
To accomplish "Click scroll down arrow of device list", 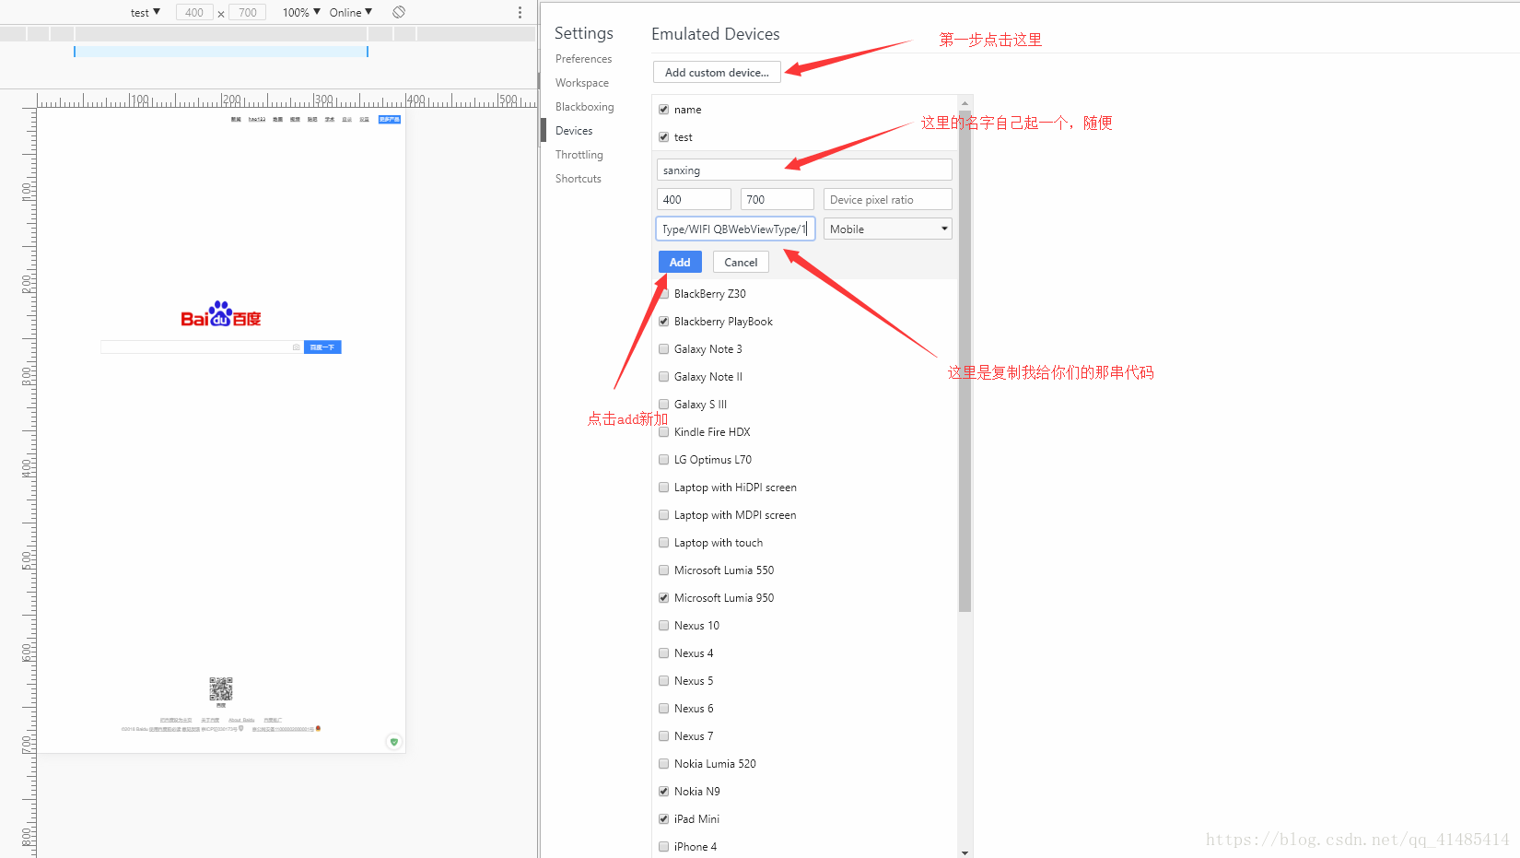I will [x=965, y=852].
